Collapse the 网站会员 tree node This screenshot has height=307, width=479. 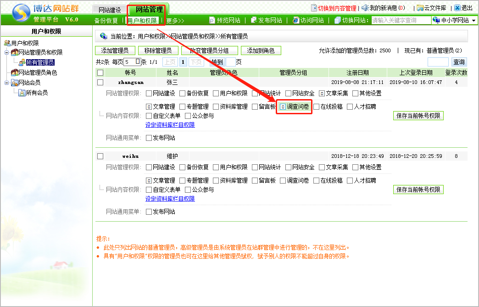(x=7, y=83)
